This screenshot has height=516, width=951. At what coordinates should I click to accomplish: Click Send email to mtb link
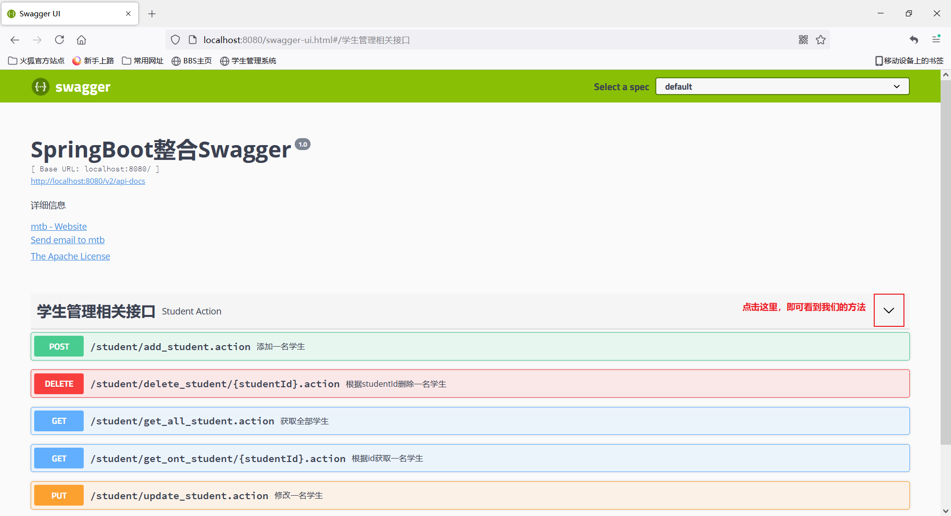(68, 240)
